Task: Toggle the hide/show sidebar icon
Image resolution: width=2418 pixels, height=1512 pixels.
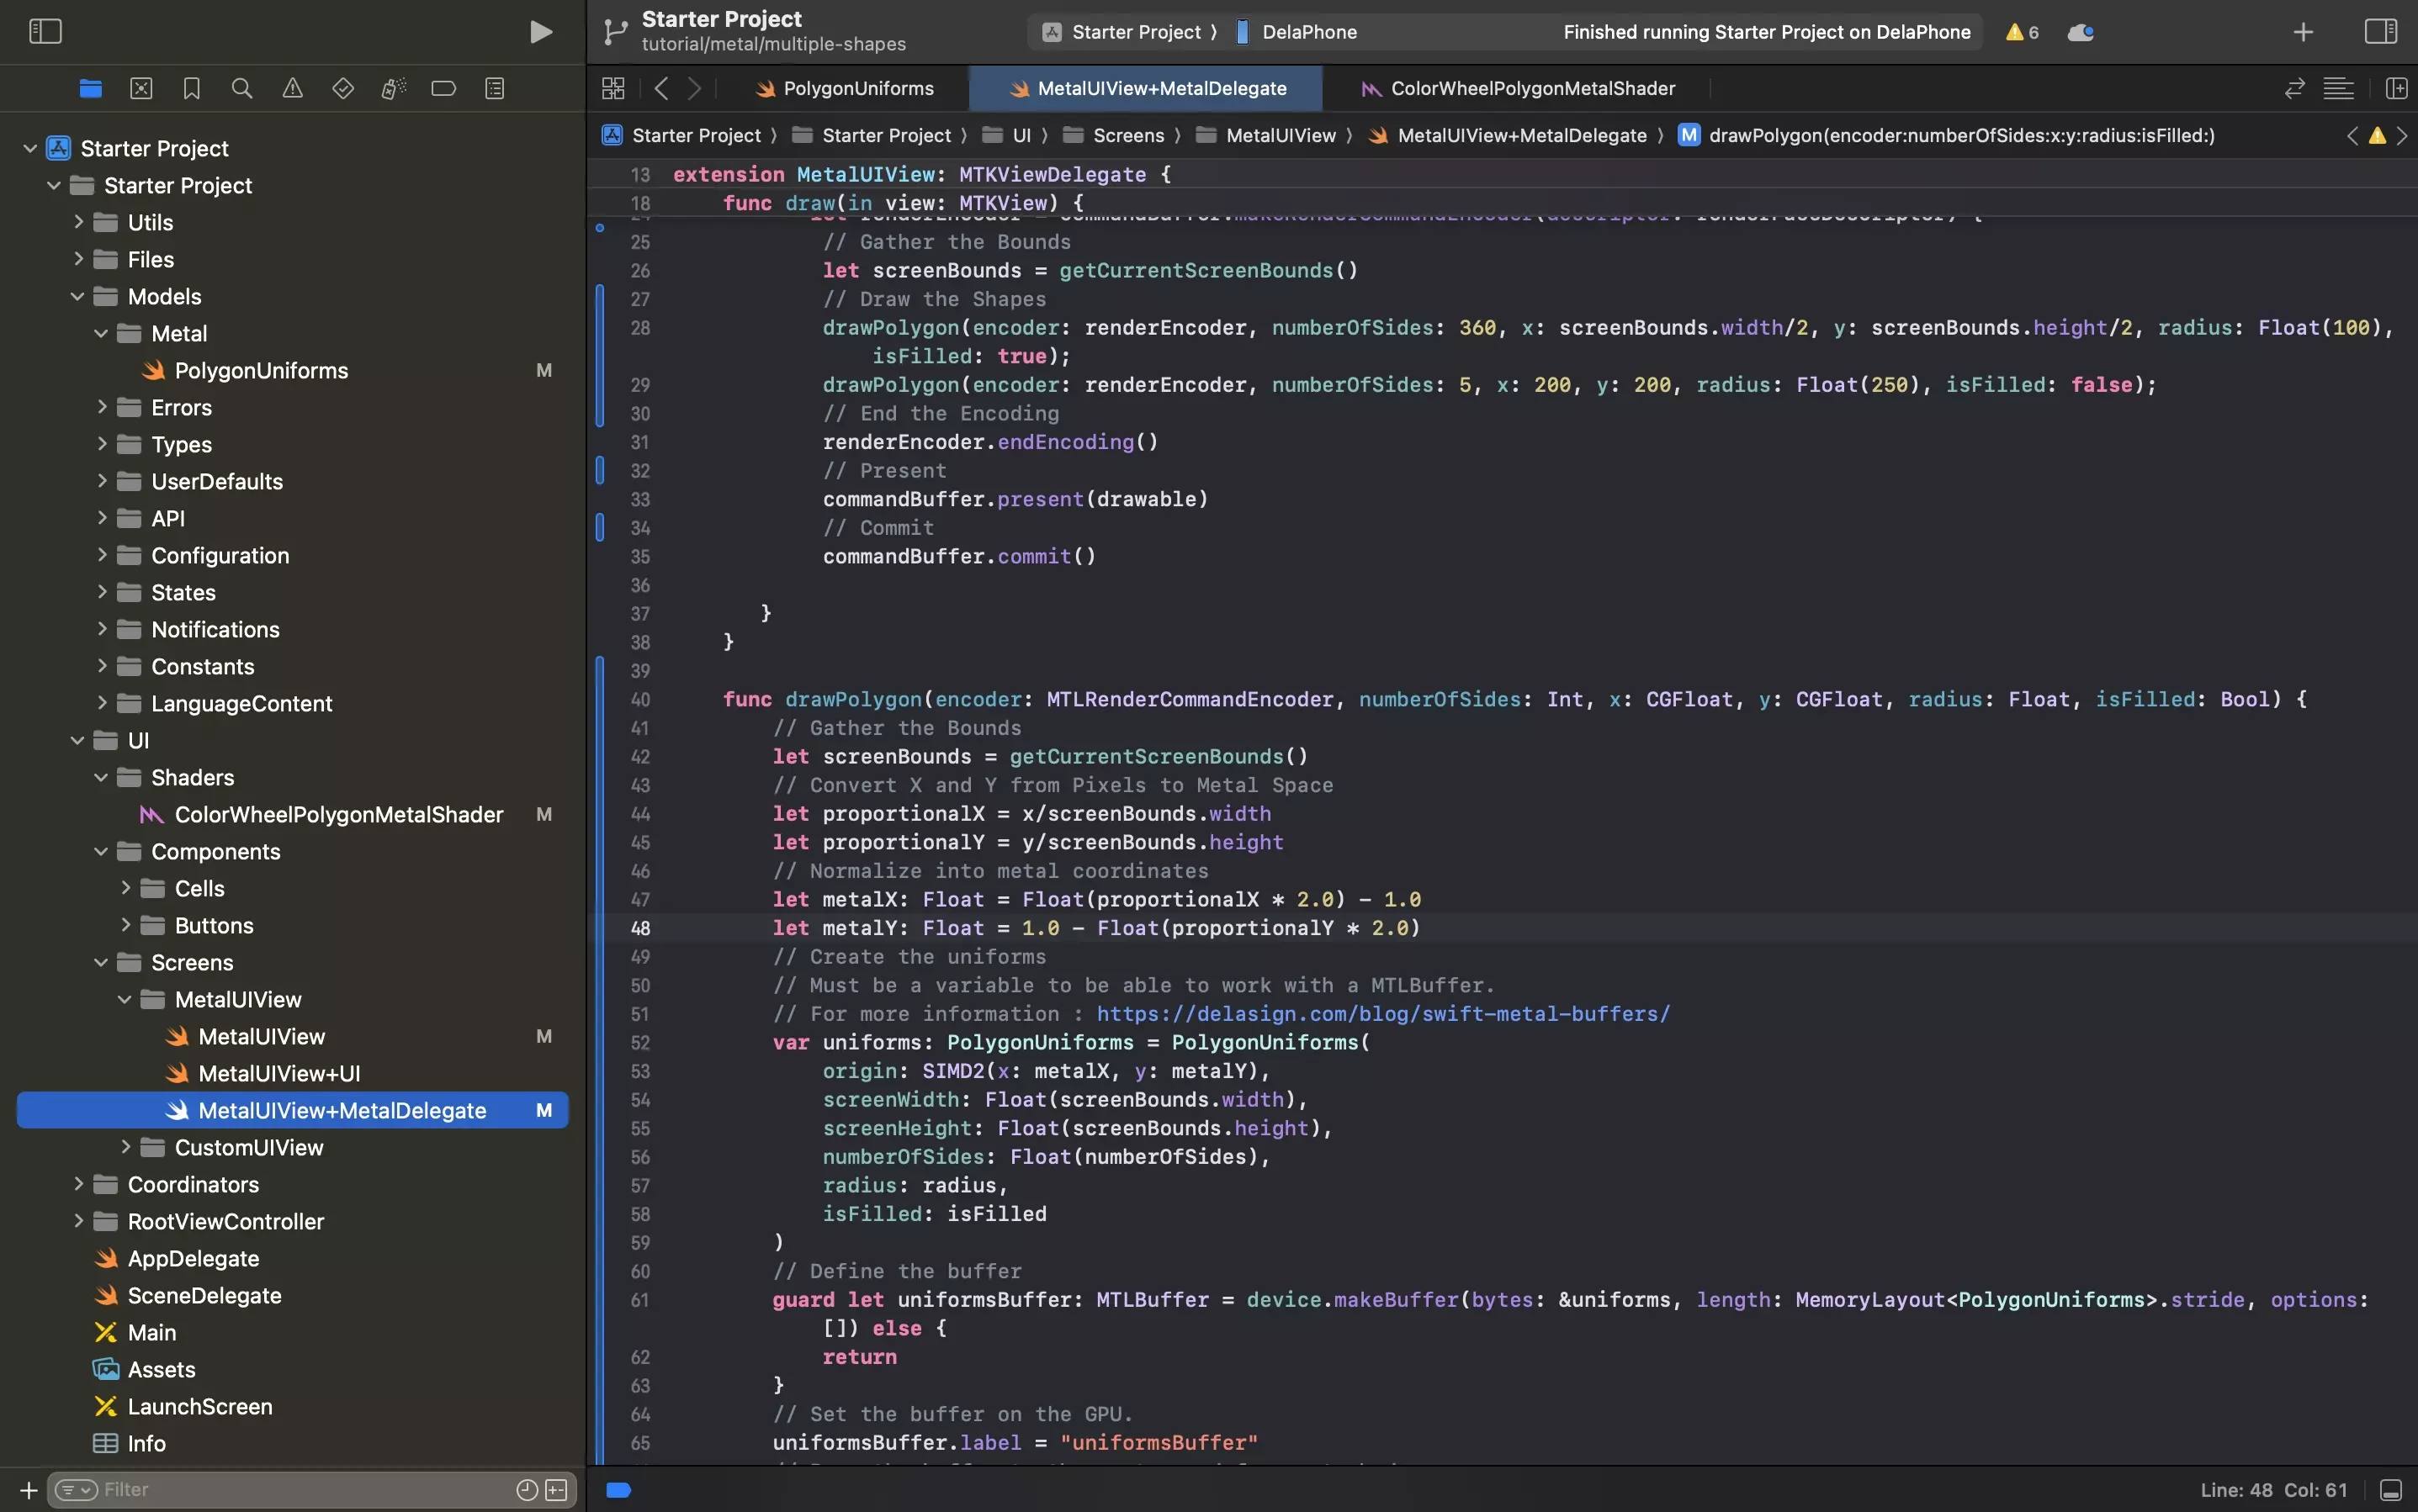Action: (47, 31)
